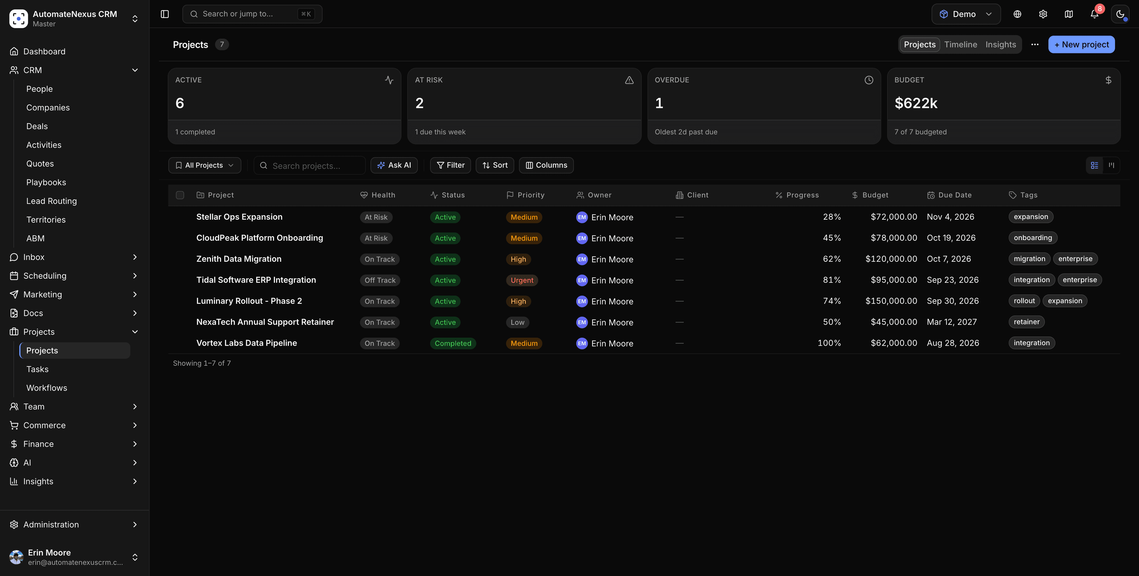Click the Ask AI button

[x=394, y=165]
